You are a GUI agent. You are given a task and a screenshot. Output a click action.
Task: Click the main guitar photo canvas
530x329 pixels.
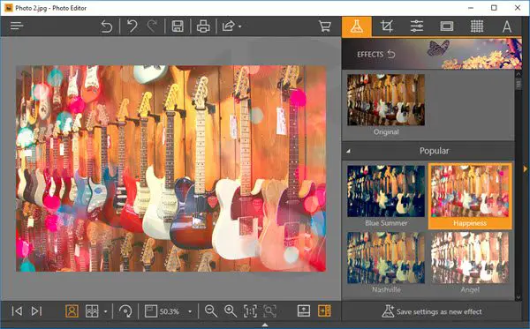point(171,168)
